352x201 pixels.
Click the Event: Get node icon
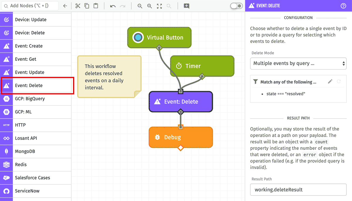pyautogui.click(x=6, y=59)
